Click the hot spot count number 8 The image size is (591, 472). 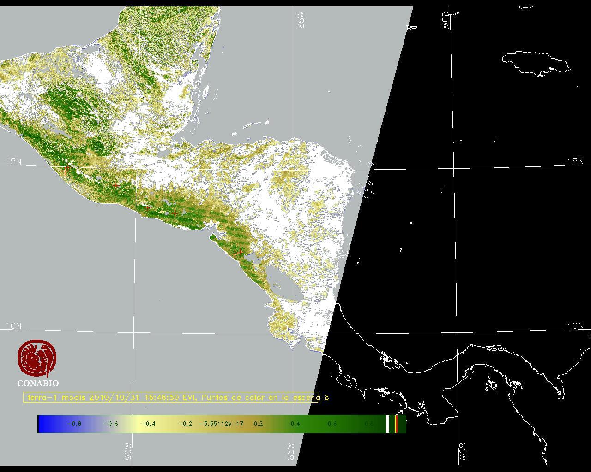point(326,397)
